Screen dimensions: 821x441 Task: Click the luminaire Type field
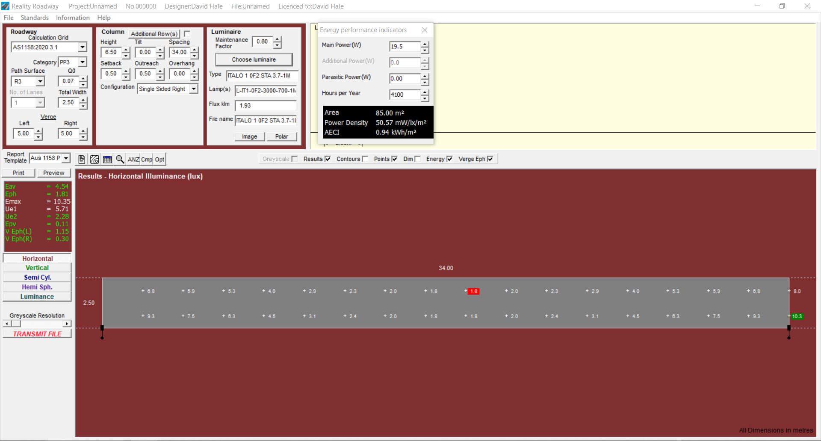coord(262,76)
